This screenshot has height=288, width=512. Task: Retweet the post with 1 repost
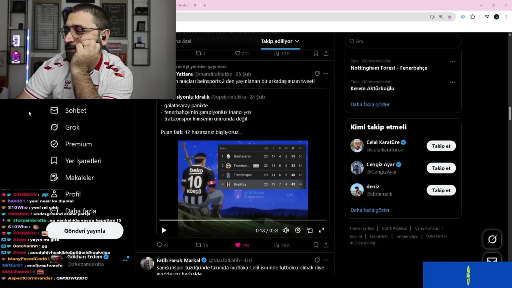(200, 53)
